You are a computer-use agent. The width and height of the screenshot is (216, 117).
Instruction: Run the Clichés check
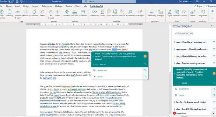pyautogui.click(x=108, y=13)
